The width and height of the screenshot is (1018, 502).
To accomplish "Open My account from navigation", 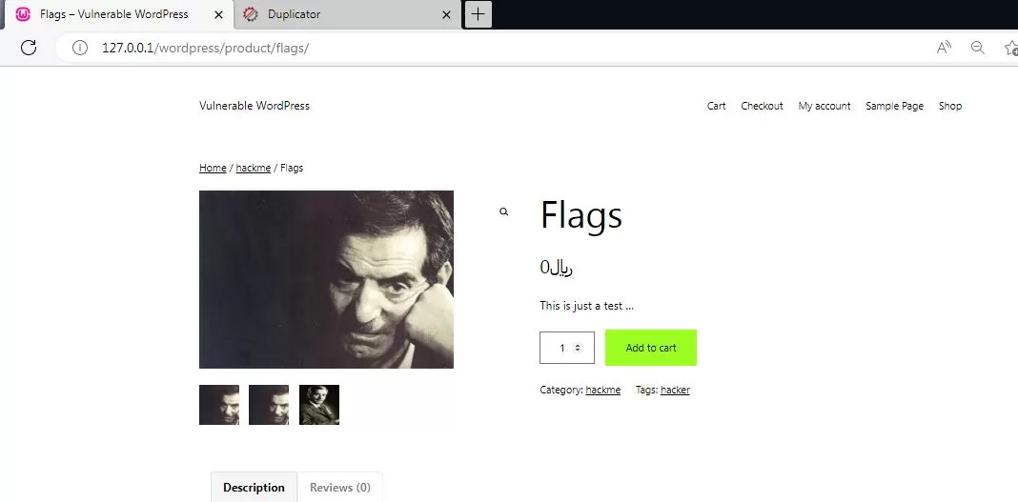I will tap(825, 106).
